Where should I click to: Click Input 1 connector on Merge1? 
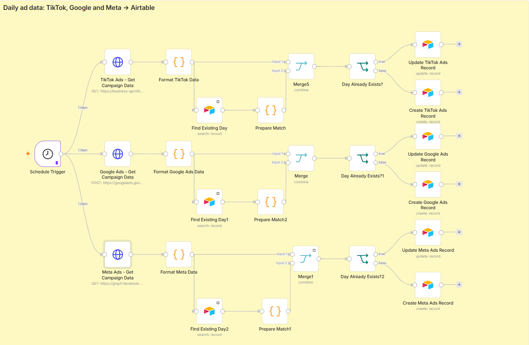[x=293, y=254]
